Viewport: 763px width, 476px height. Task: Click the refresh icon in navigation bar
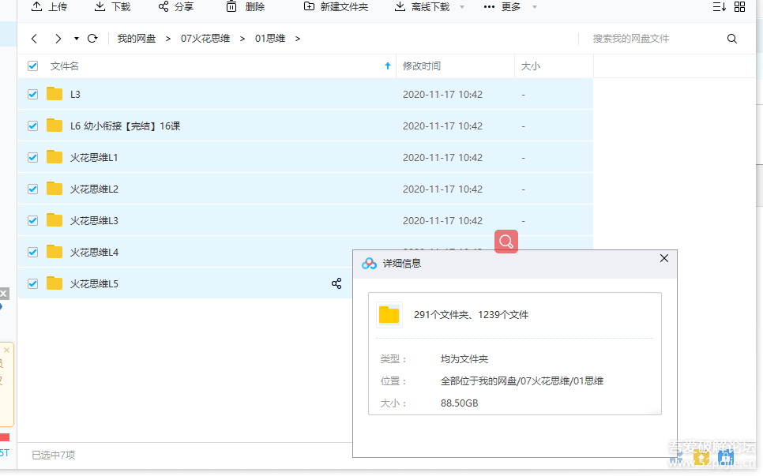92,39
